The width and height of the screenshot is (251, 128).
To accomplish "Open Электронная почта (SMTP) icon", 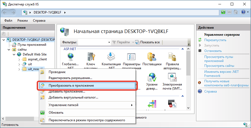I will pyautogui.click(x=172, y=78).
